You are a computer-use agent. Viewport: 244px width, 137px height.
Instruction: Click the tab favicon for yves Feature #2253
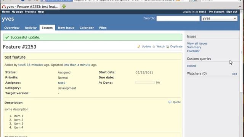pos(4,7)
